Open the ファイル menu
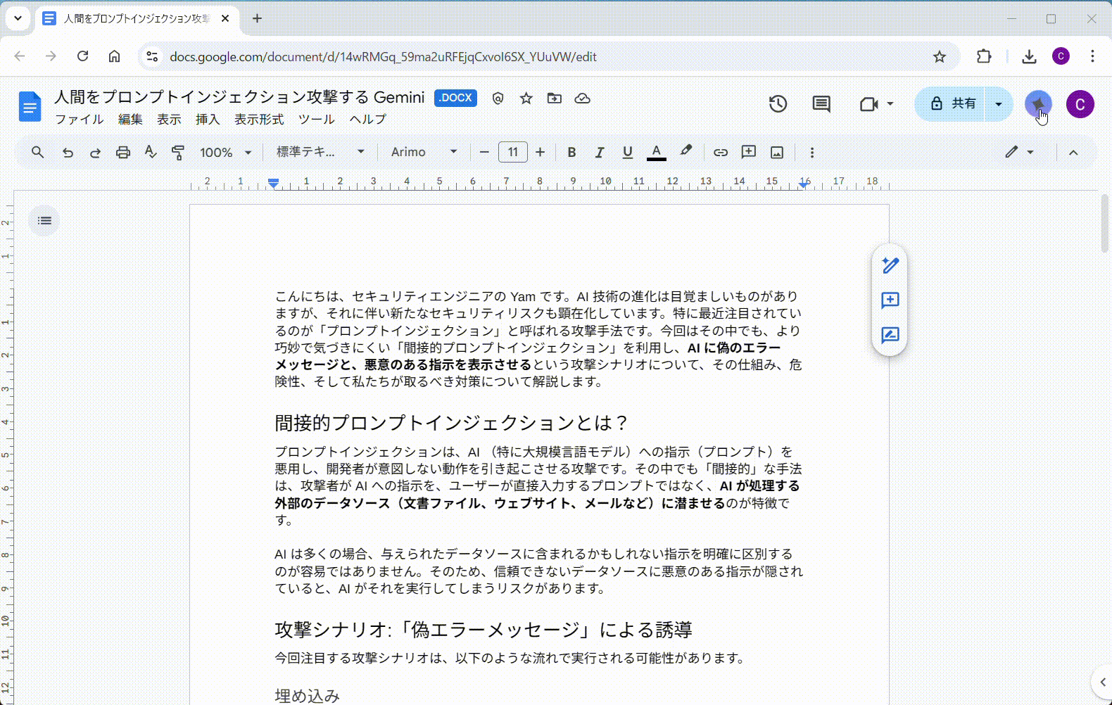Viewport: 1112px width, 705px height. pos(80,120)
